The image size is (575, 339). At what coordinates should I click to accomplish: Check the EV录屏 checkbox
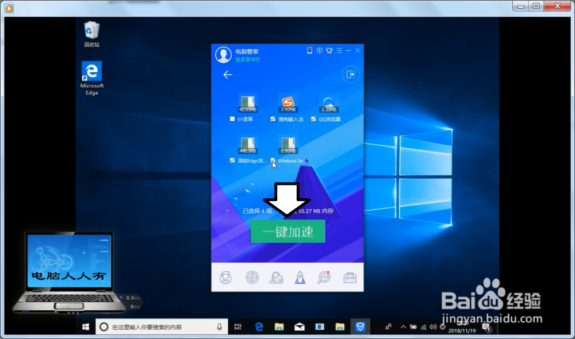point(232,119)
